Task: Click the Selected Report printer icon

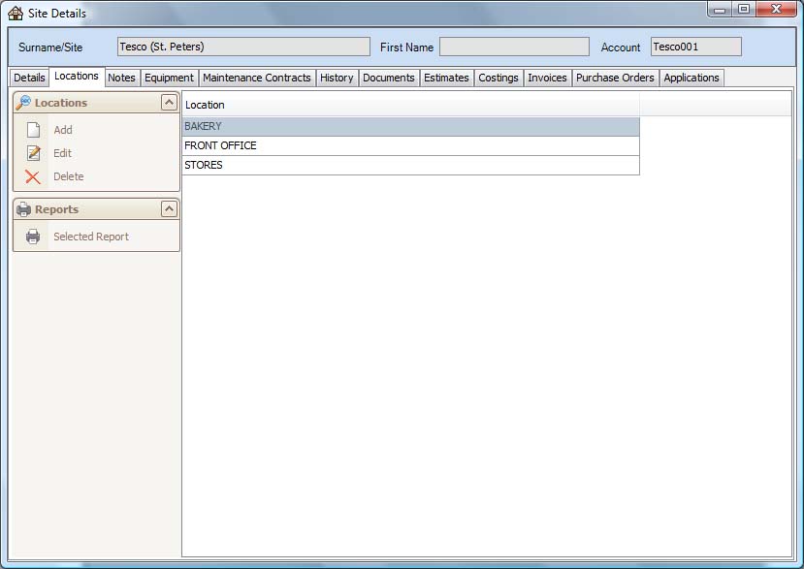Action: tap(33, 237)
